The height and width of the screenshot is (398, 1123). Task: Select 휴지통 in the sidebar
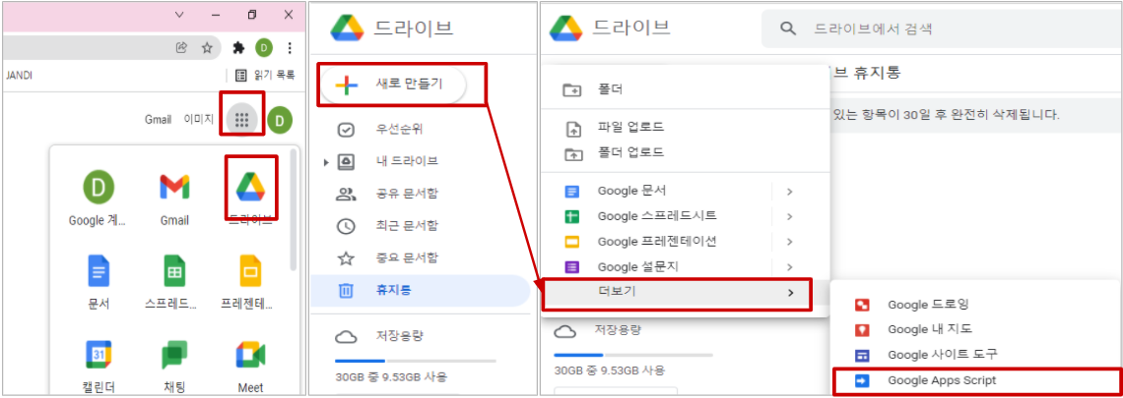coord(392,290)
